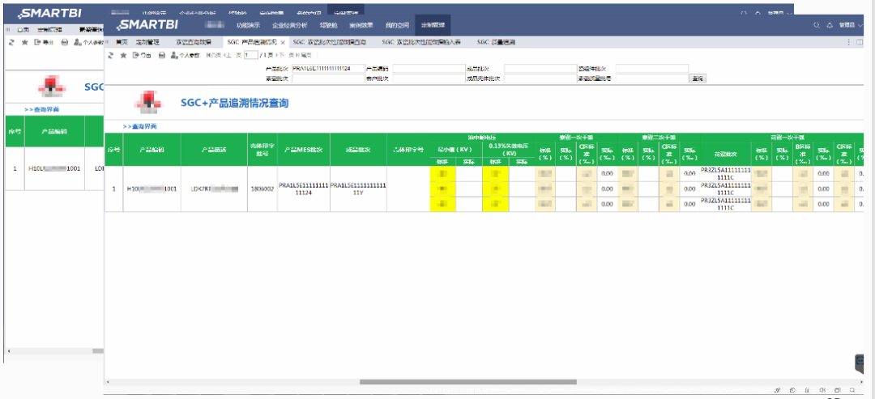The image size is (875, 399).
Task: Click the print icon in front window toolbar
Action: coord(162,55)
